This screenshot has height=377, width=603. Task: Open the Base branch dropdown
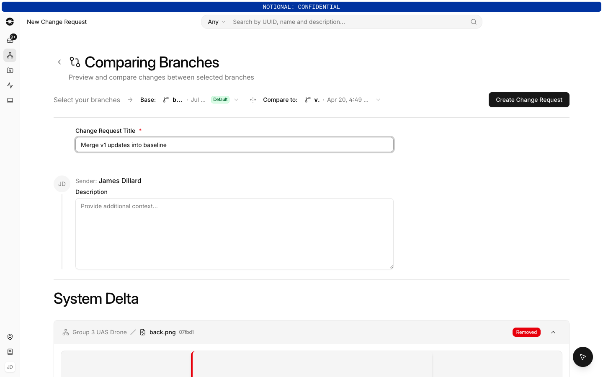pos(201,100)
